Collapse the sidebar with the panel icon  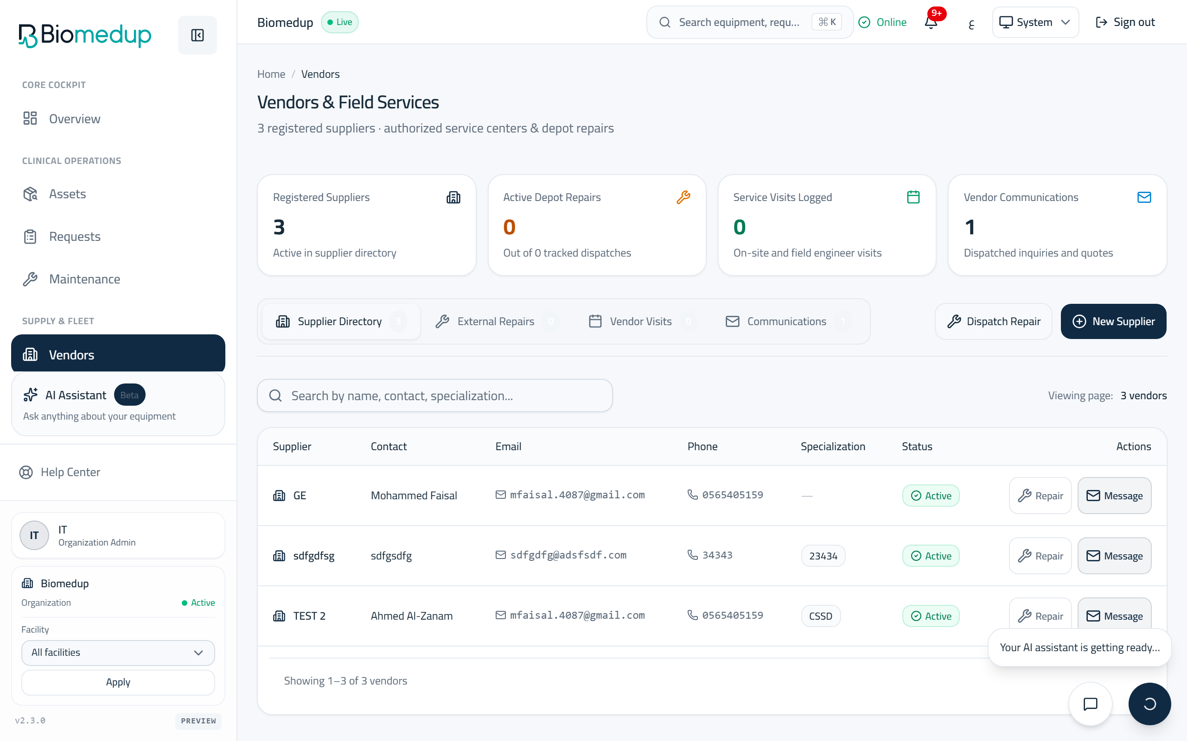click(x=197, y=35)
